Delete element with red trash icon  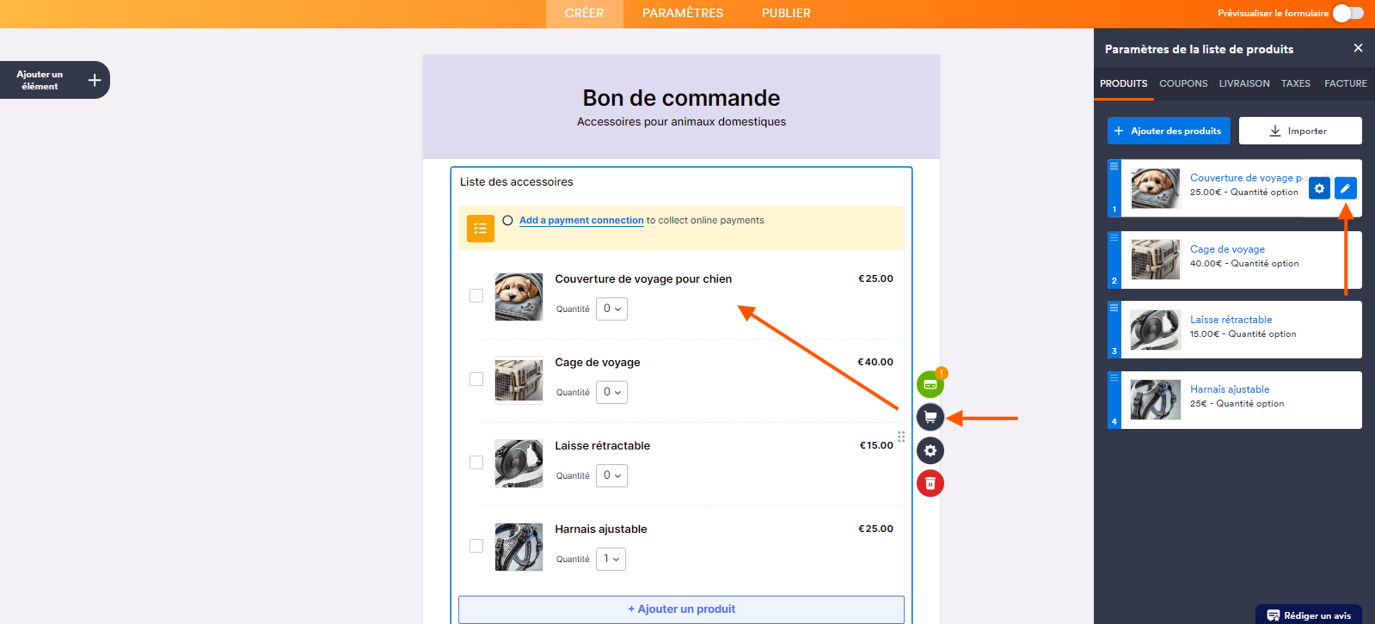tap(930, 483)
